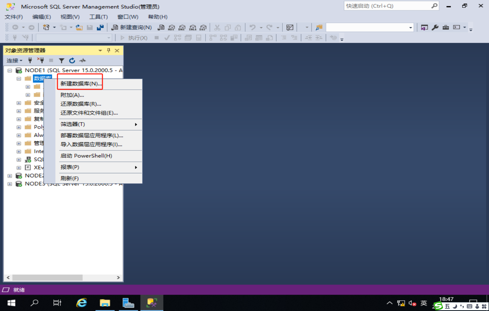Open a Database Engine Query icon
This screenshot has width=489, height=311.
point(161,28)
